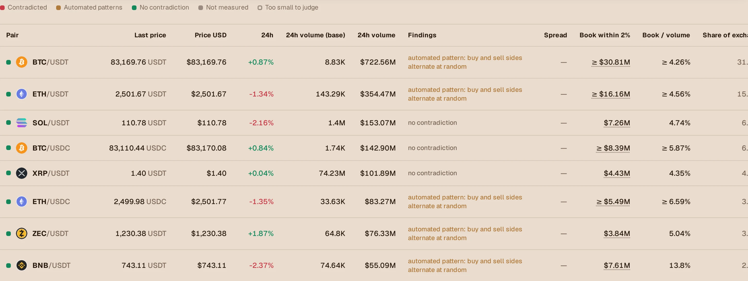Click the green status dot in the BTC/USDT row
Viewport: 748px width, 281px height.
point(8,62)
